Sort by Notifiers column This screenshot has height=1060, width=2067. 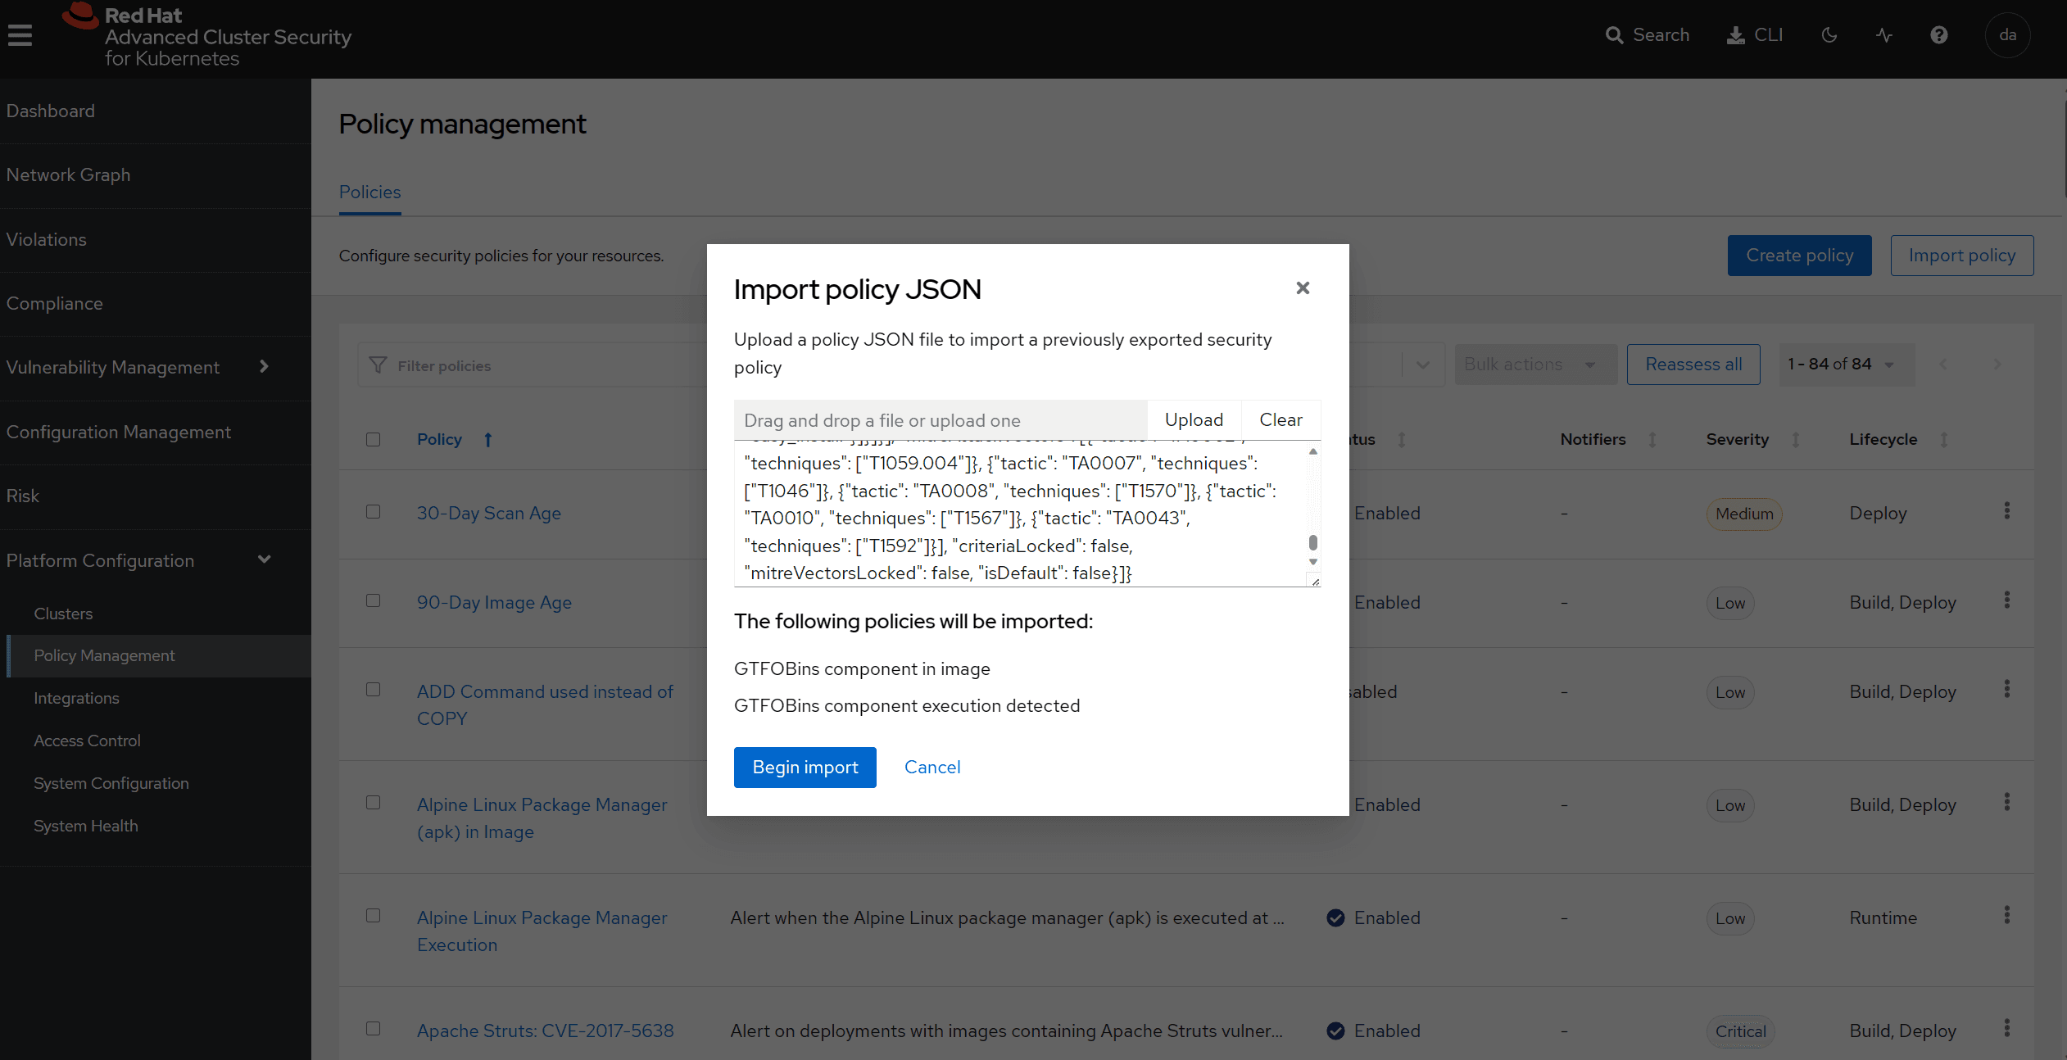tap(1652, 439)
